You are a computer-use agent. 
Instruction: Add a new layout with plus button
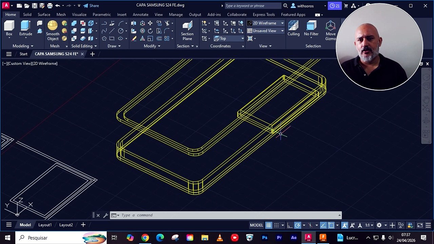pyautogui.click(x=83, y=225)
